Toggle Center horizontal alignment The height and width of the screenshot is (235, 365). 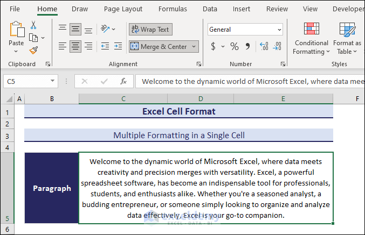75,46
